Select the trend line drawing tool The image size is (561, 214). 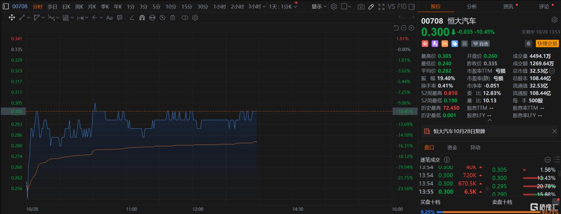pos(22,18)
